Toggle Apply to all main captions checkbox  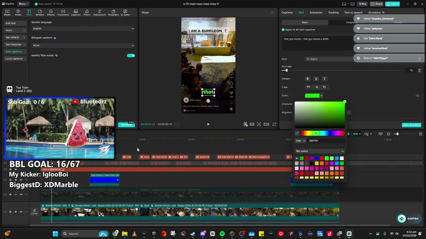pyautogui.click(x=283, y=30)
